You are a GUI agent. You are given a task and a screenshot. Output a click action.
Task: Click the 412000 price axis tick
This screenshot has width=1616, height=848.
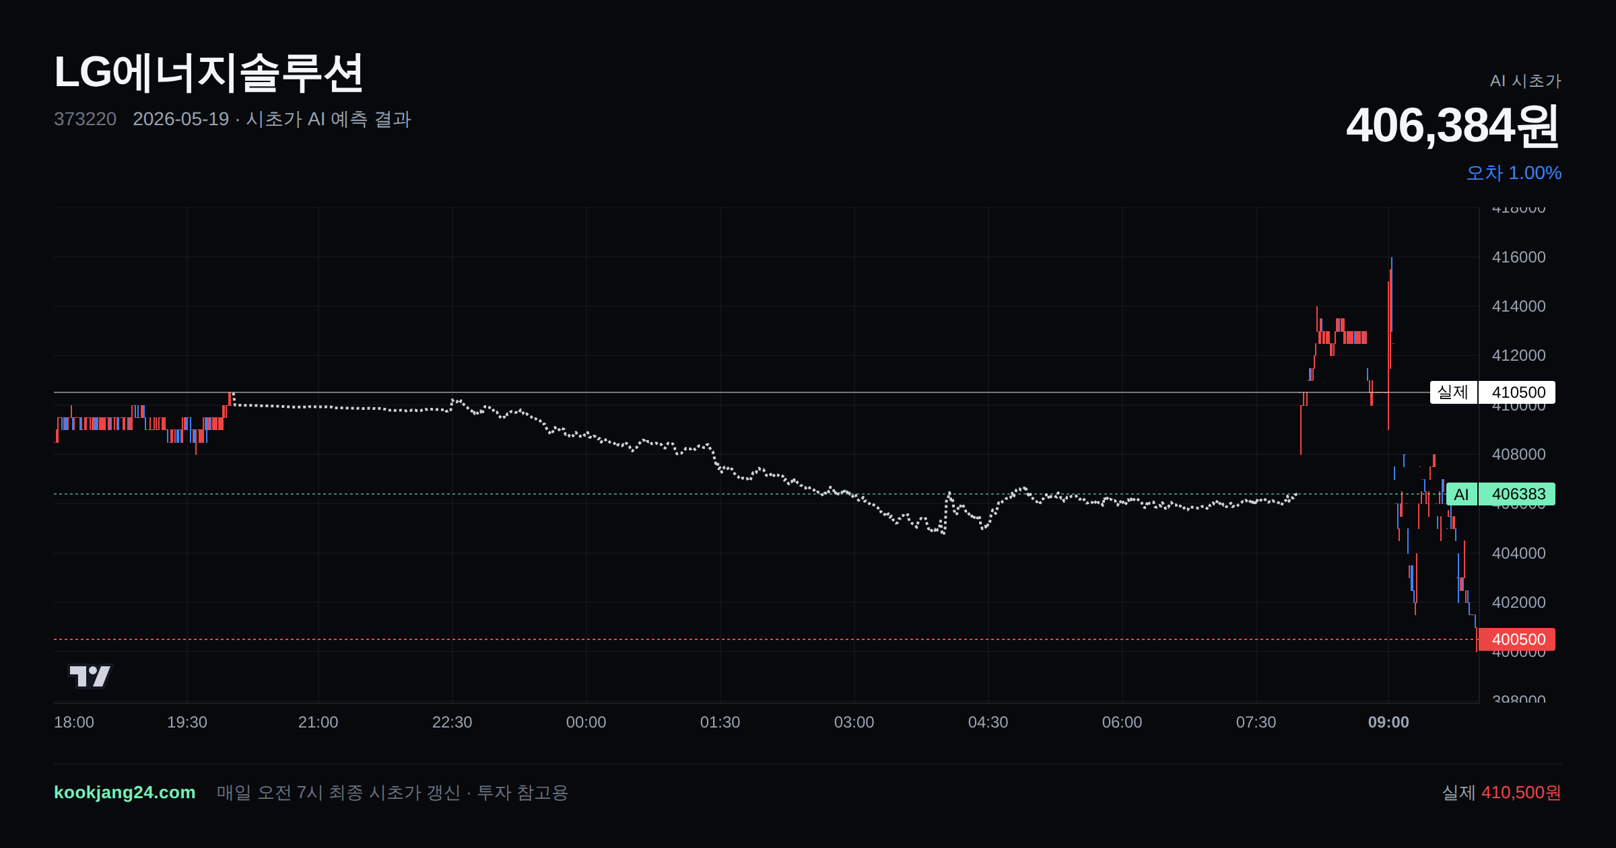click(x=1518, y=355)
